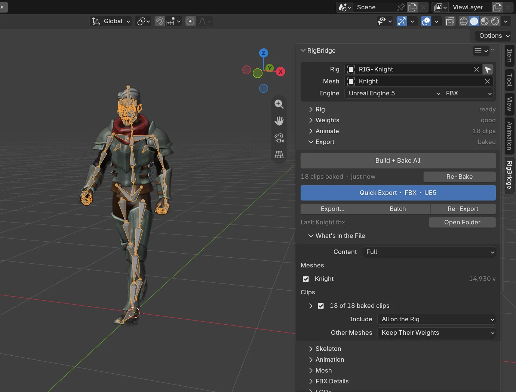Image resolution: width=516 pixels, height=392 pixels.
Task: Switch to wireframe shading mode
Action: tap(464, 21)
